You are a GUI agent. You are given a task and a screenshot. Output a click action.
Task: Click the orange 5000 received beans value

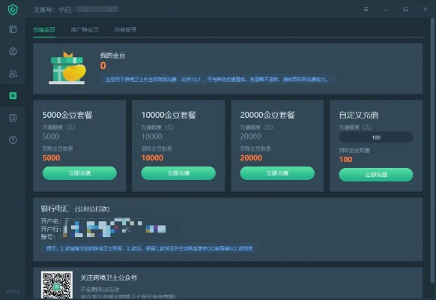51,157
